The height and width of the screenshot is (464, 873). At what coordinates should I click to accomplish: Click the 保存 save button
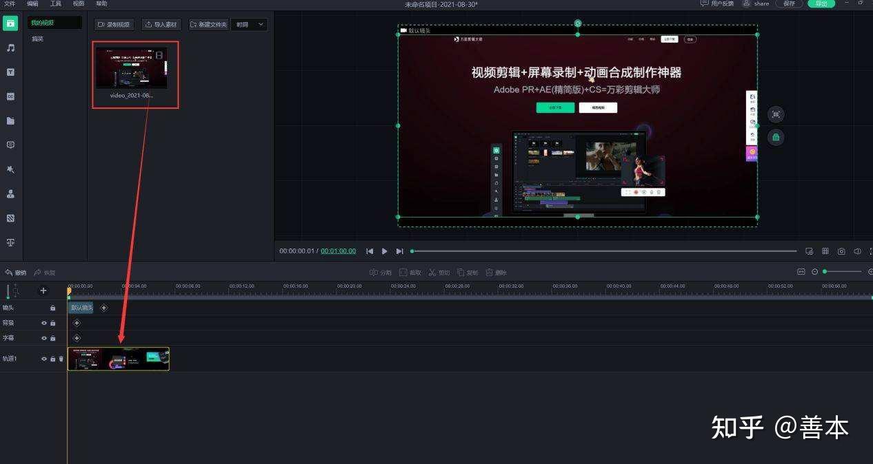point(790,3)
